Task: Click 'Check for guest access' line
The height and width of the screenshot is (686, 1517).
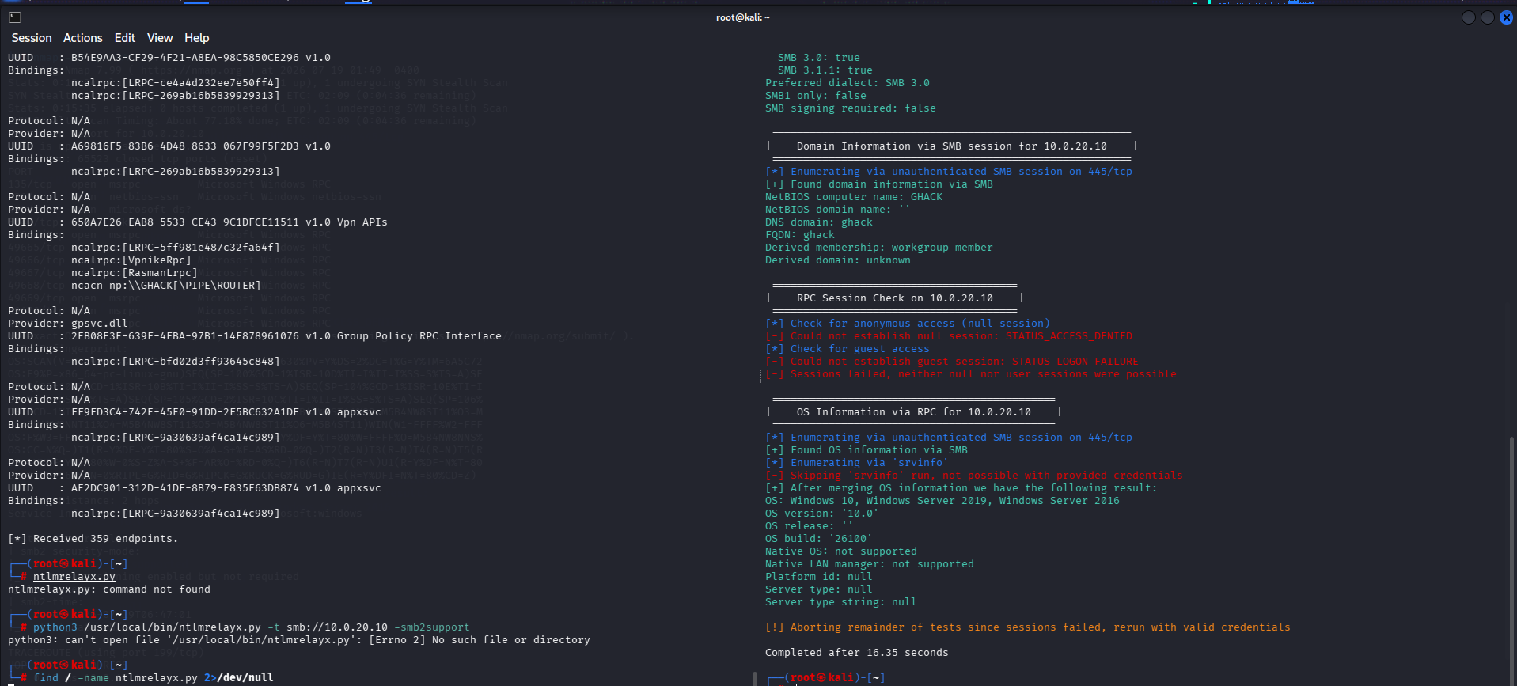Action: coord(848,349)
